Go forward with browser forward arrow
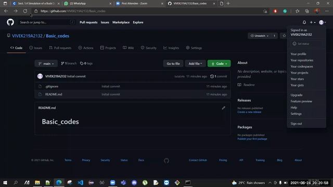 pos(16,11)
